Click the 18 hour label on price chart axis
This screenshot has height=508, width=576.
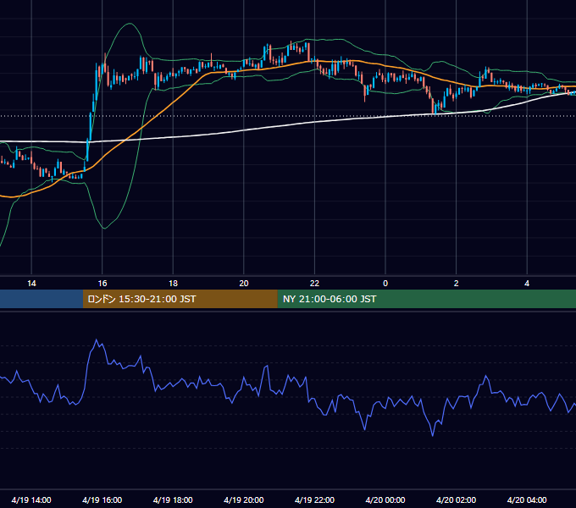pyautogui.click(x=173, y=284)
